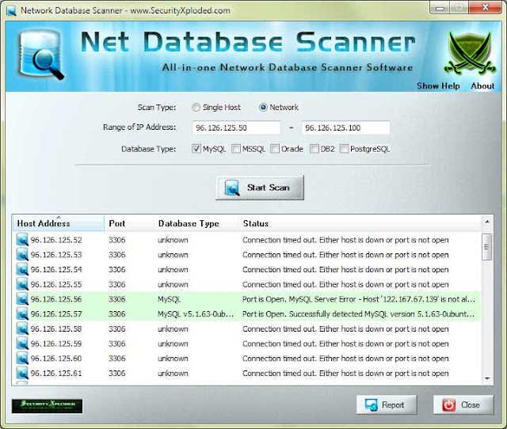Click host icon for row 96.126.125.57
Screen dimensions: 507x429
[22, 314]
